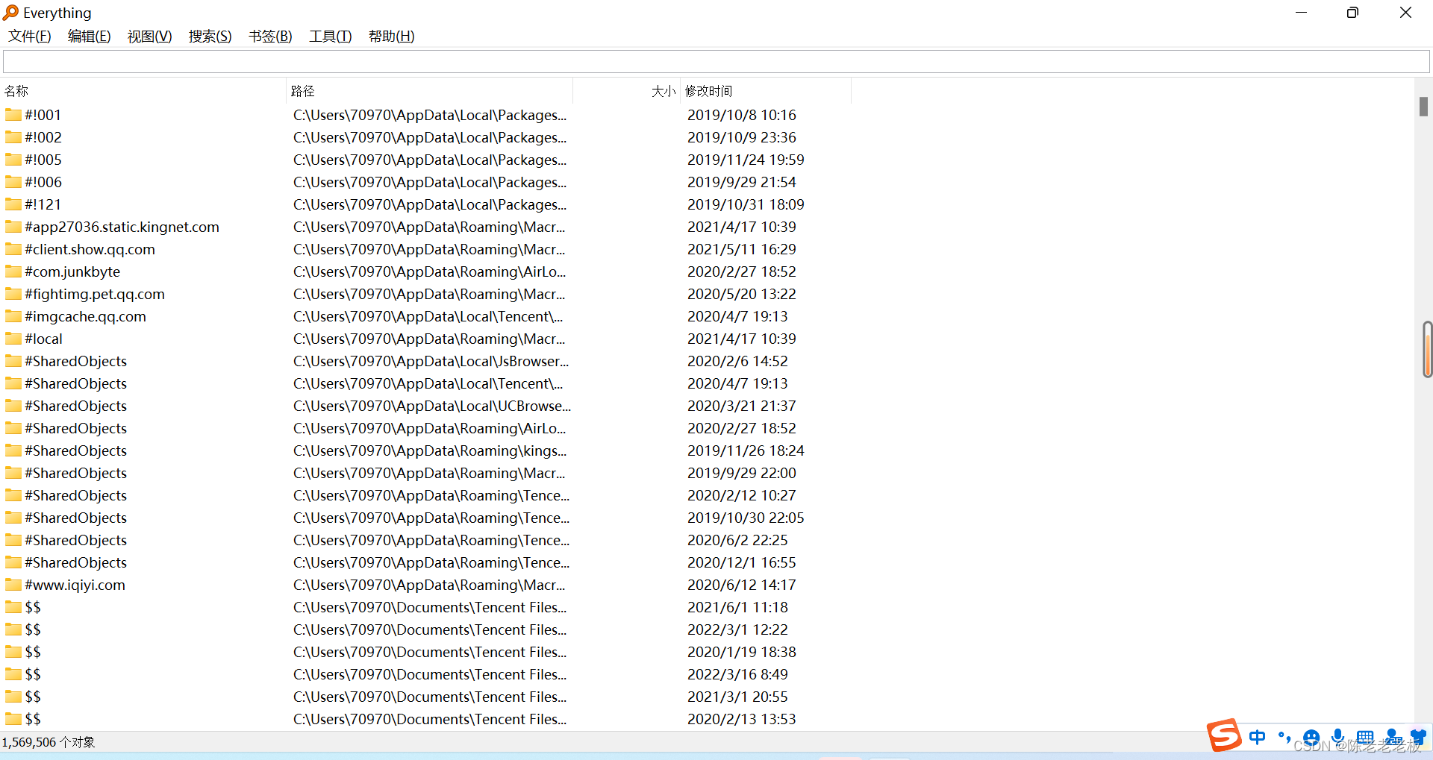Sort by the 修改时间 column header
The height and width of the screenshot is (760, 1433).
(767, 91)
